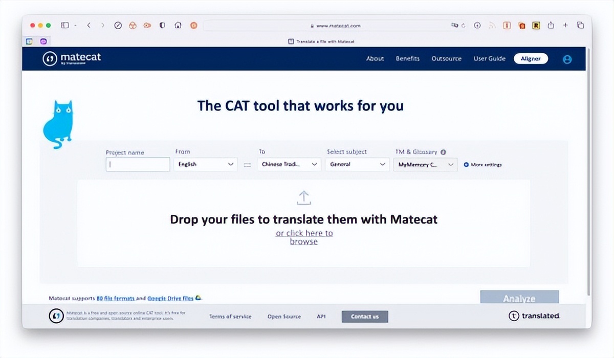This screenshot has width=614, height=358.
Task: Click the Safari share icon
Action: coord(551,25)
